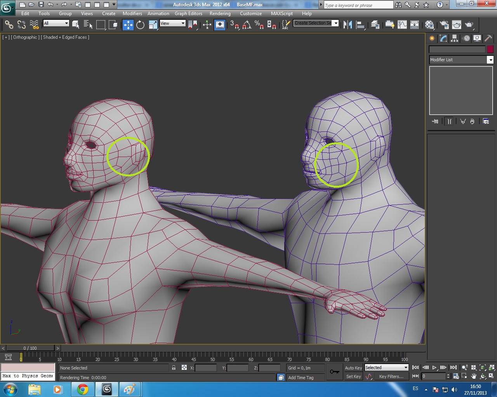
Task: Toggle the 3D Snaps button
Action: [234, 25]
